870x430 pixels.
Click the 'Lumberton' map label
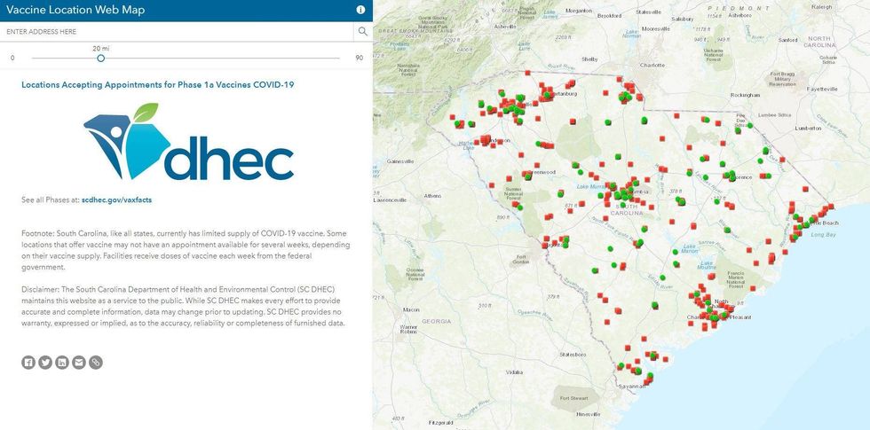(x=808, y=128)
